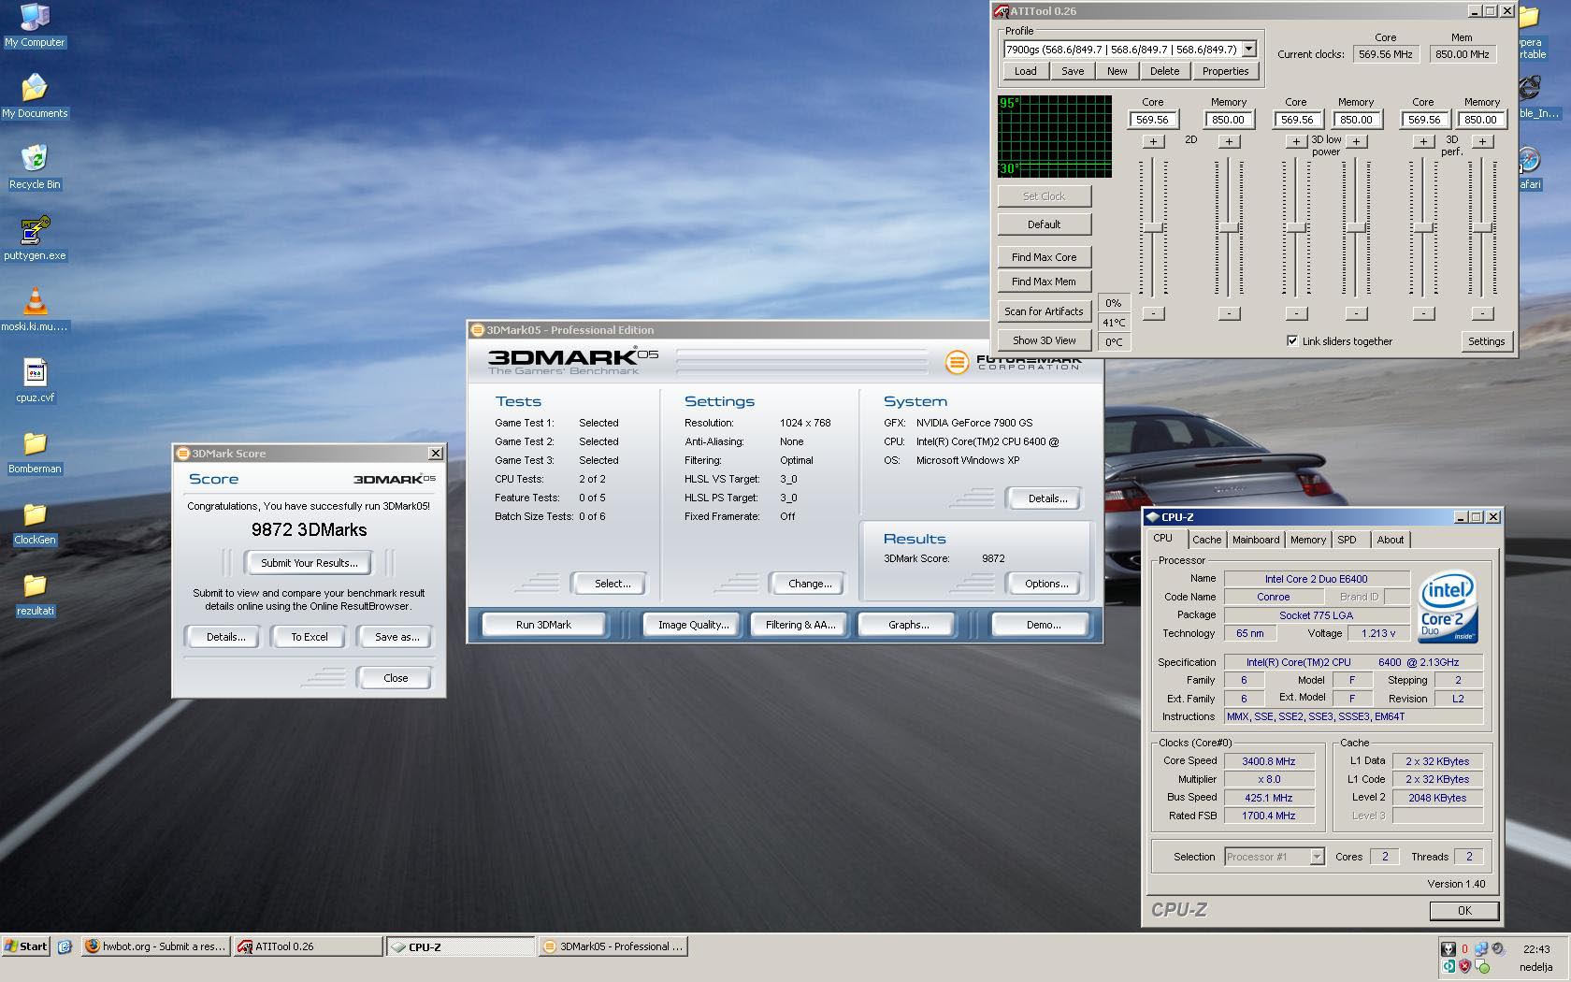
Task: Click Submit Your Results in score dialog
Action: [x=309, y=563]
